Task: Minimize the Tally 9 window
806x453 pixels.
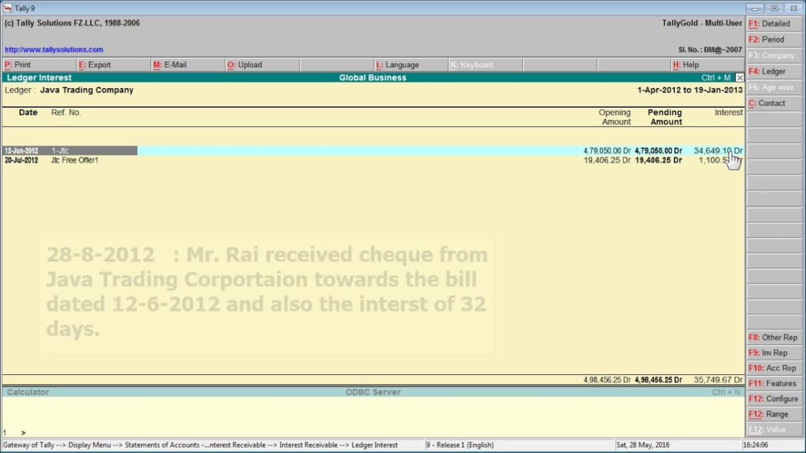Action: click(755, 8)
